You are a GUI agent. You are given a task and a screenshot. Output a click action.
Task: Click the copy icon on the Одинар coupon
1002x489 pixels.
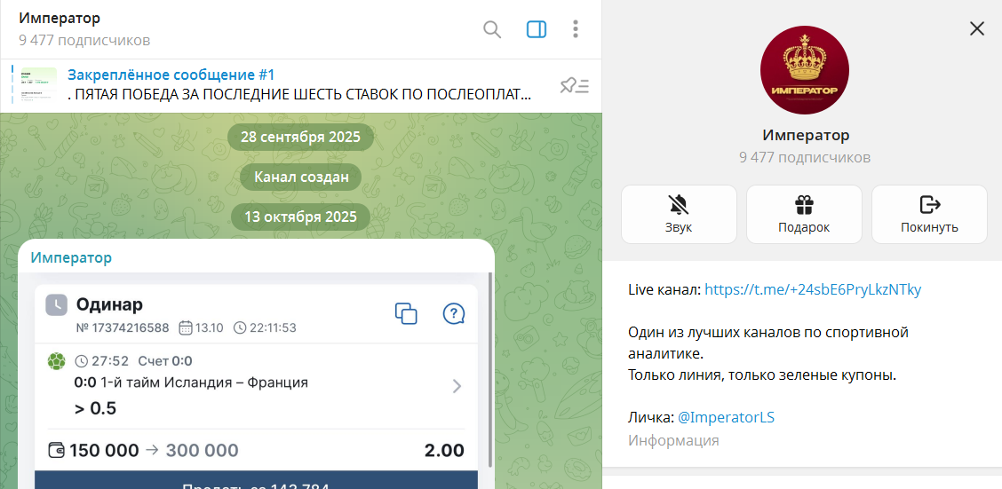(406, 313)
